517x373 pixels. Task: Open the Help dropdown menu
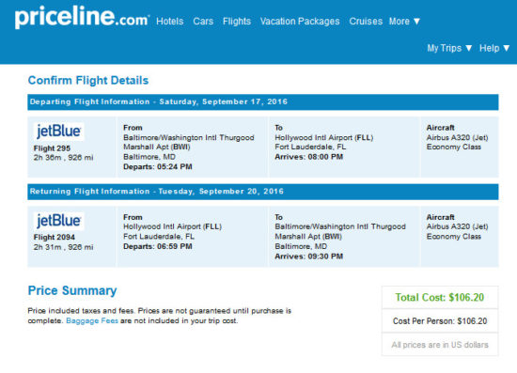point(494,48)
